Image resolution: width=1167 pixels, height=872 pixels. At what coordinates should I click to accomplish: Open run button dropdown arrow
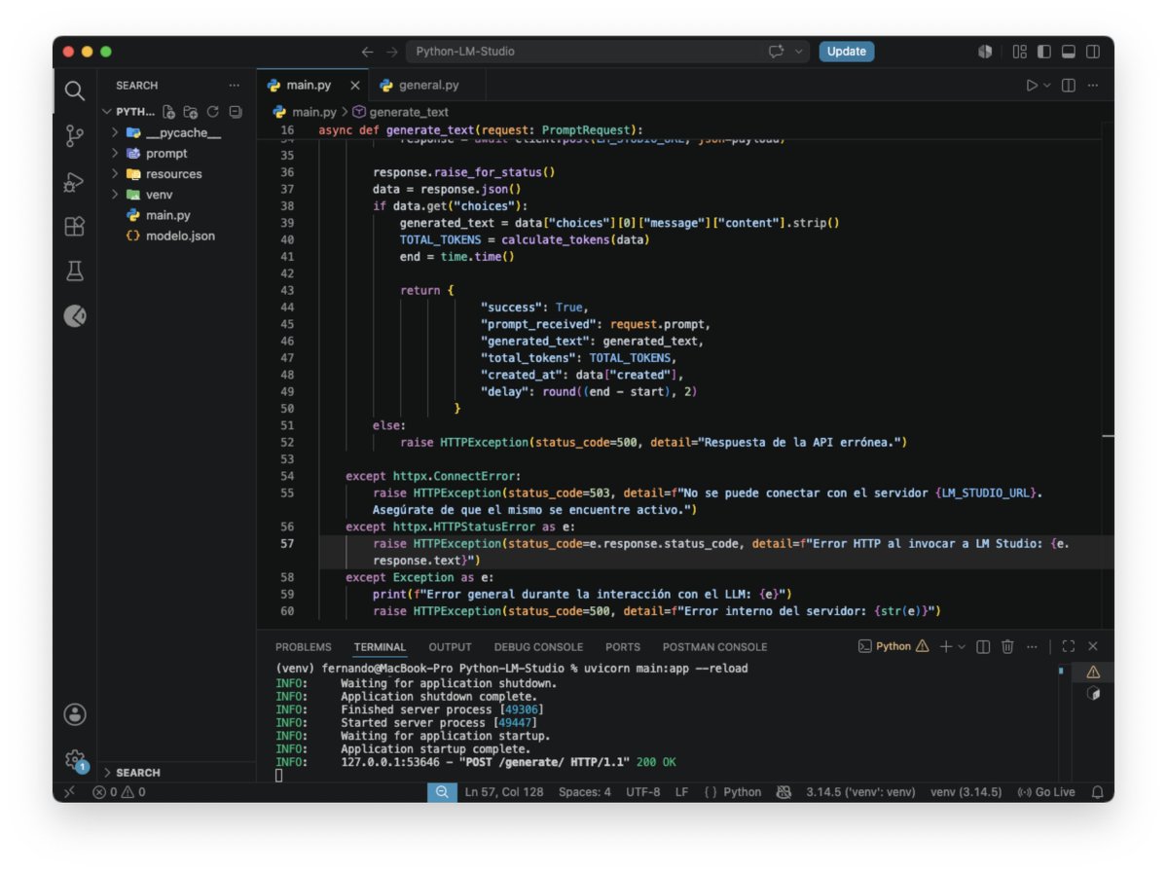point(1046,85)
